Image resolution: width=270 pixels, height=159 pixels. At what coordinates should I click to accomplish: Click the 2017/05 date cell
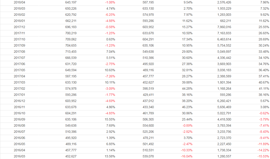click(x=18, y=70)
